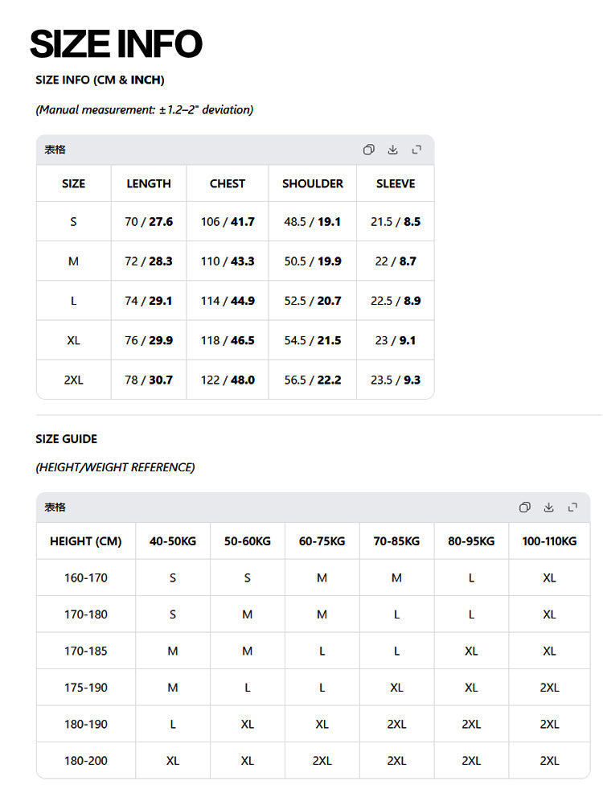Select the 160-170 height row label

86,577
